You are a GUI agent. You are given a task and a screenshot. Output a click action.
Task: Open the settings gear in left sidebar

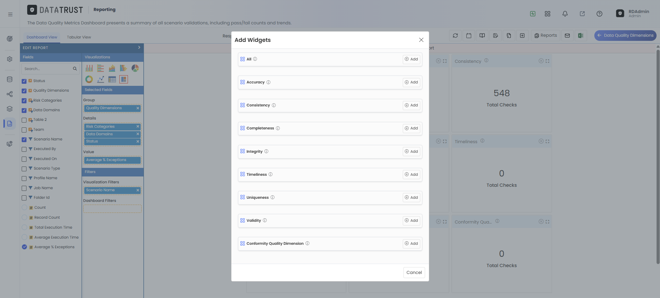(x=10, y=59)
